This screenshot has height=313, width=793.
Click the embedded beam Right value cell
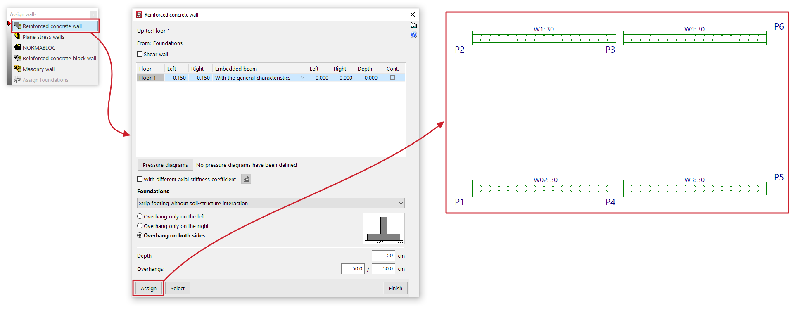[343, 78]
